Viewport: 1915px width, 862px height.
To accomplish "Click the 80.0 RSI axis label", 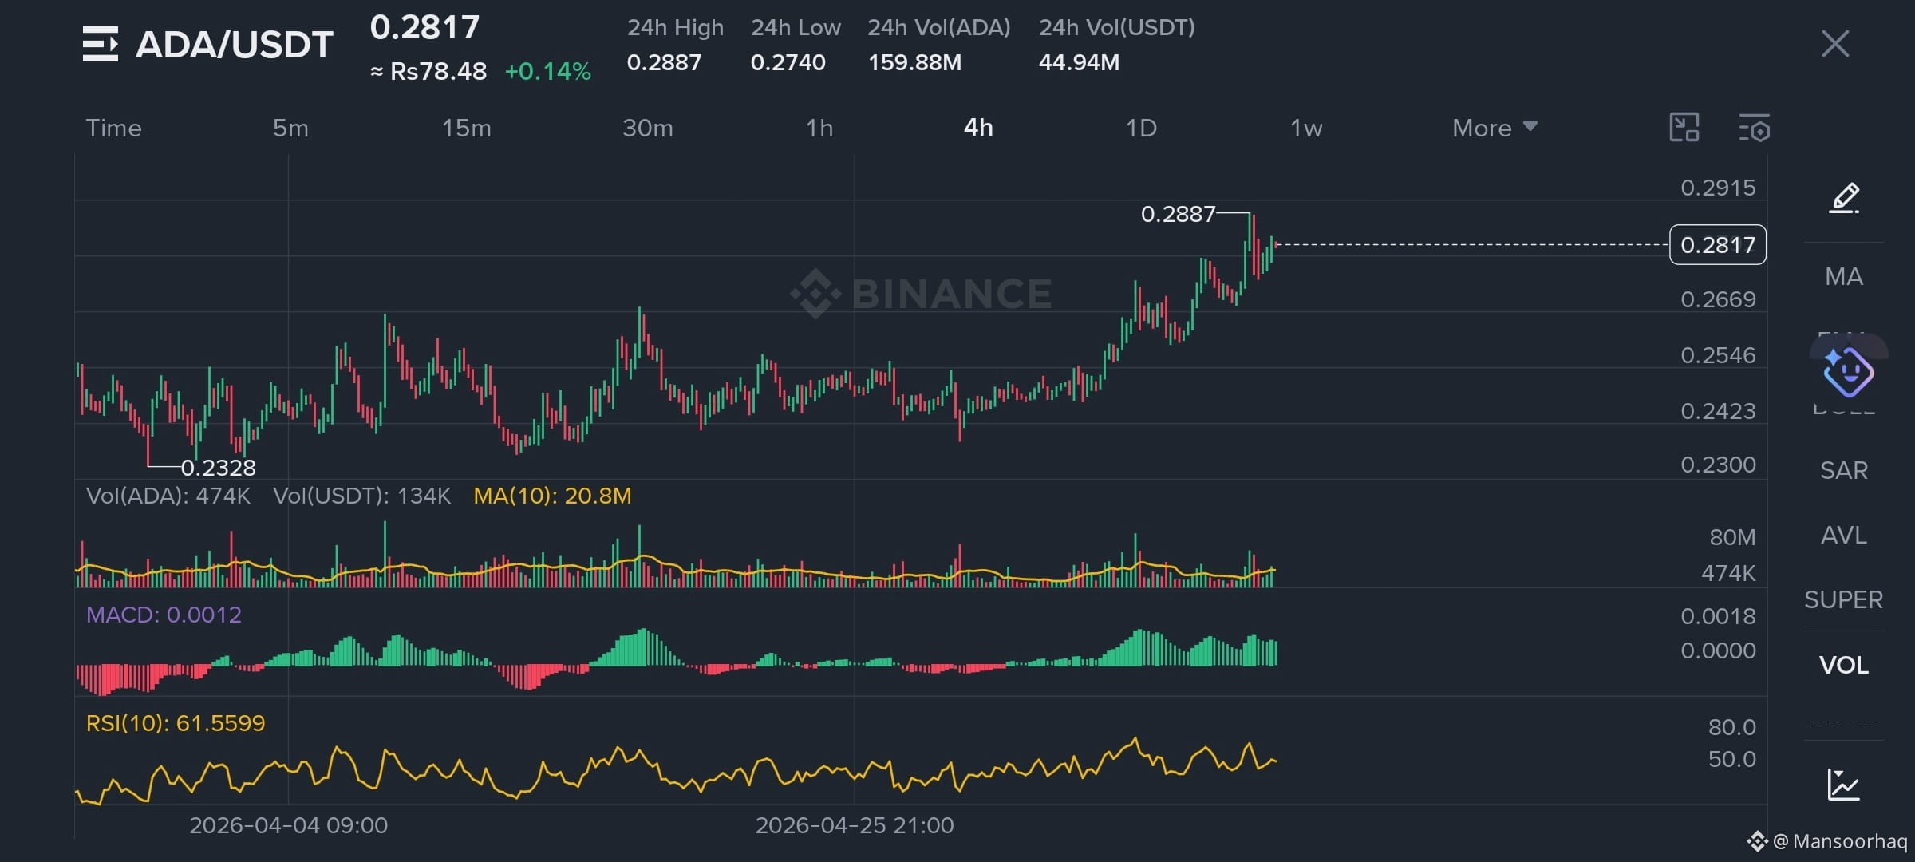I will (1731, 727).
